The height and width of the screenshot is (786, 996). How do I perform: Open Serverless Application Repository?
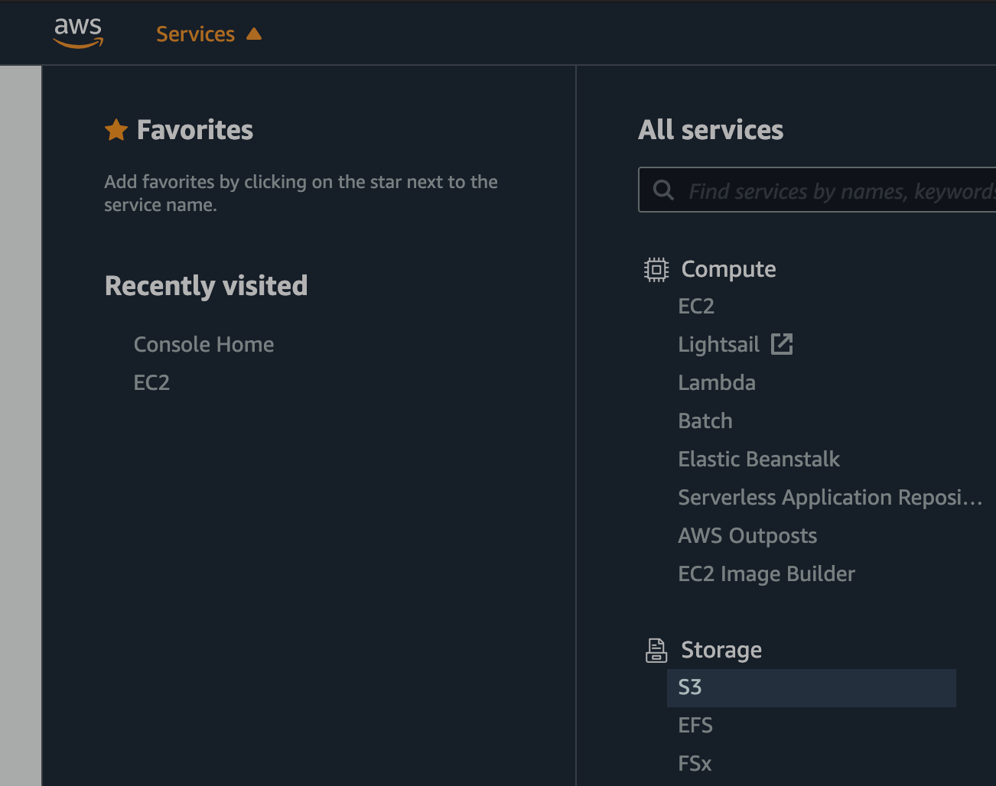pyautogui.click(x=830, y=497)
